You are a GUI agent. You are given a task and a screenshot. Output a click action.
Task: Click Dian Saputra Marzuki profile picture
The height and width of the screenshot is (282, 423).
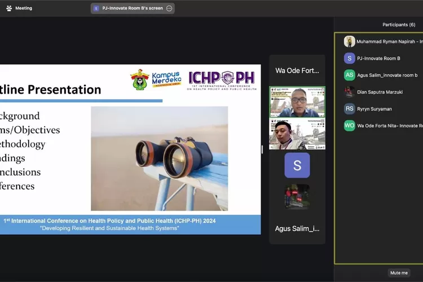pyautogui.click(x=350, y=92)
